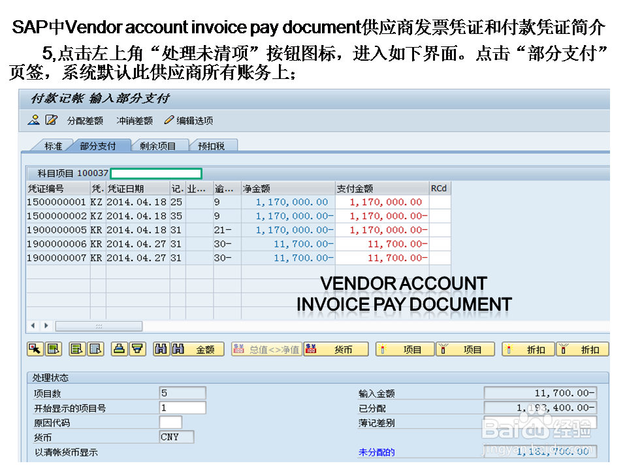Click the 货币 currency button
The width and height of the screenshot is (627, 470).
tap(336, 349)
